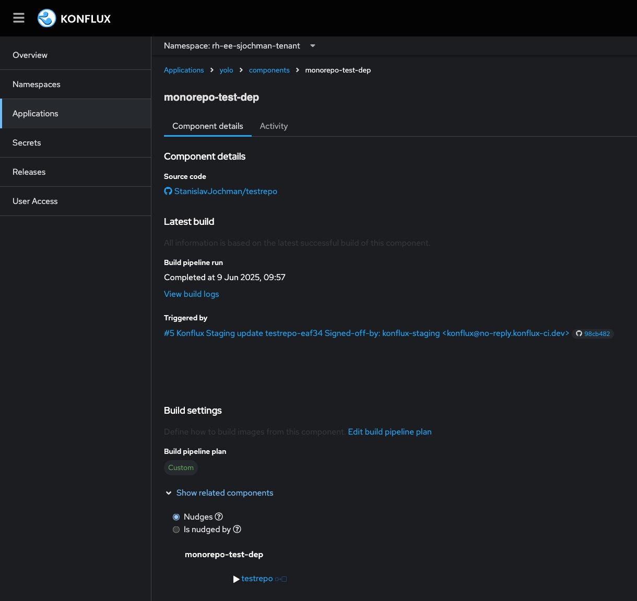Click the help icon next to Nudges
This screenshot has height=601, width=637.
219,516
